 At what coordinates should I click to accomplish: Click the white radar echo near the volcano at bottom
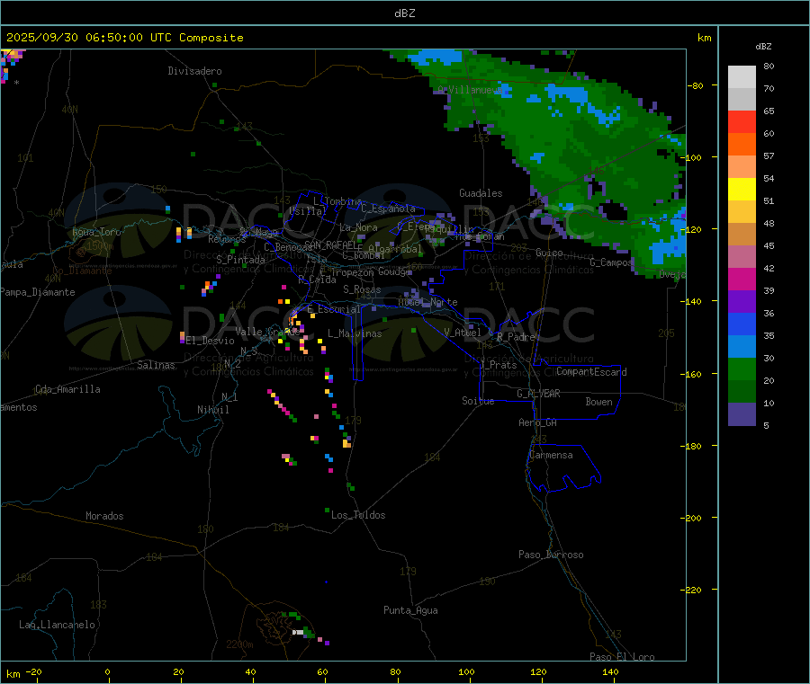[x=298, y=633]
